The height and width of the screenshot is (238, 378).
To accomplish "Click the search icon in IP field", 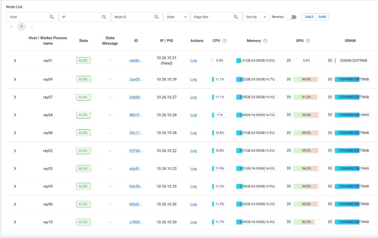I will [x=104, y=17].
